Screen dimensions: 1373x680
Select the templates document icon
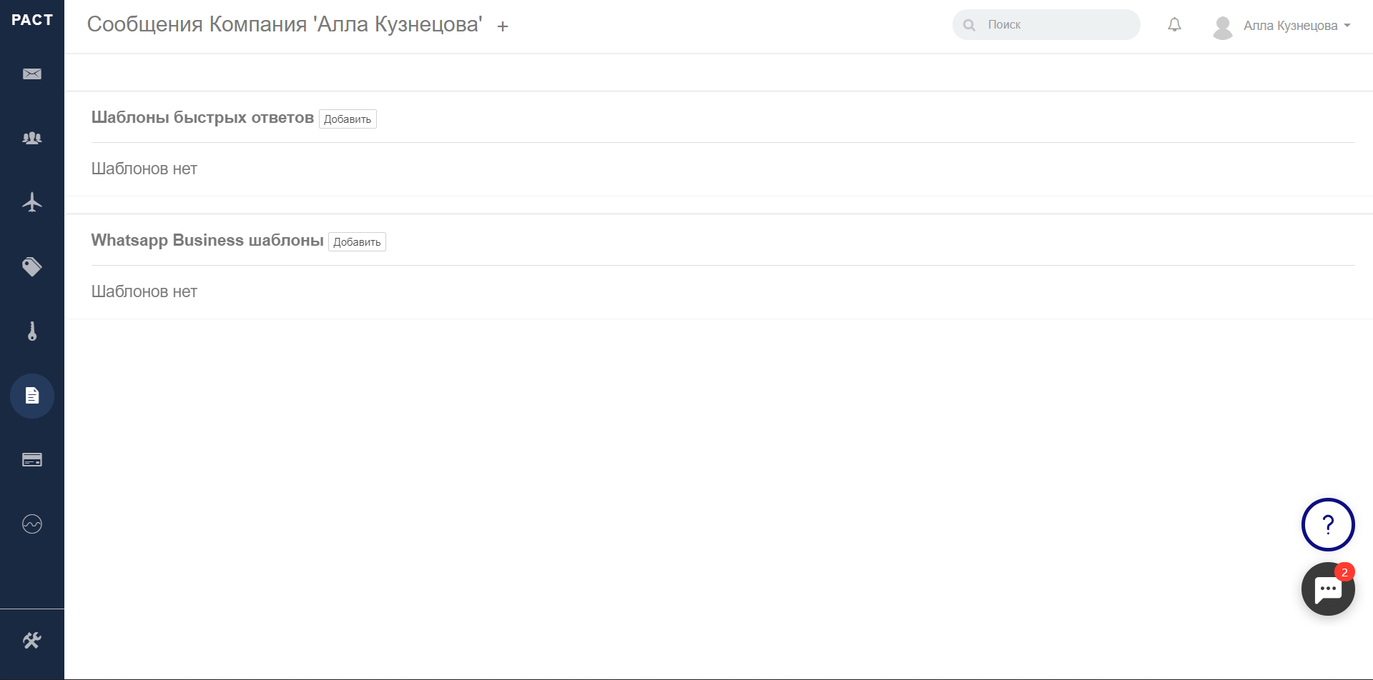tap(32, 396)
